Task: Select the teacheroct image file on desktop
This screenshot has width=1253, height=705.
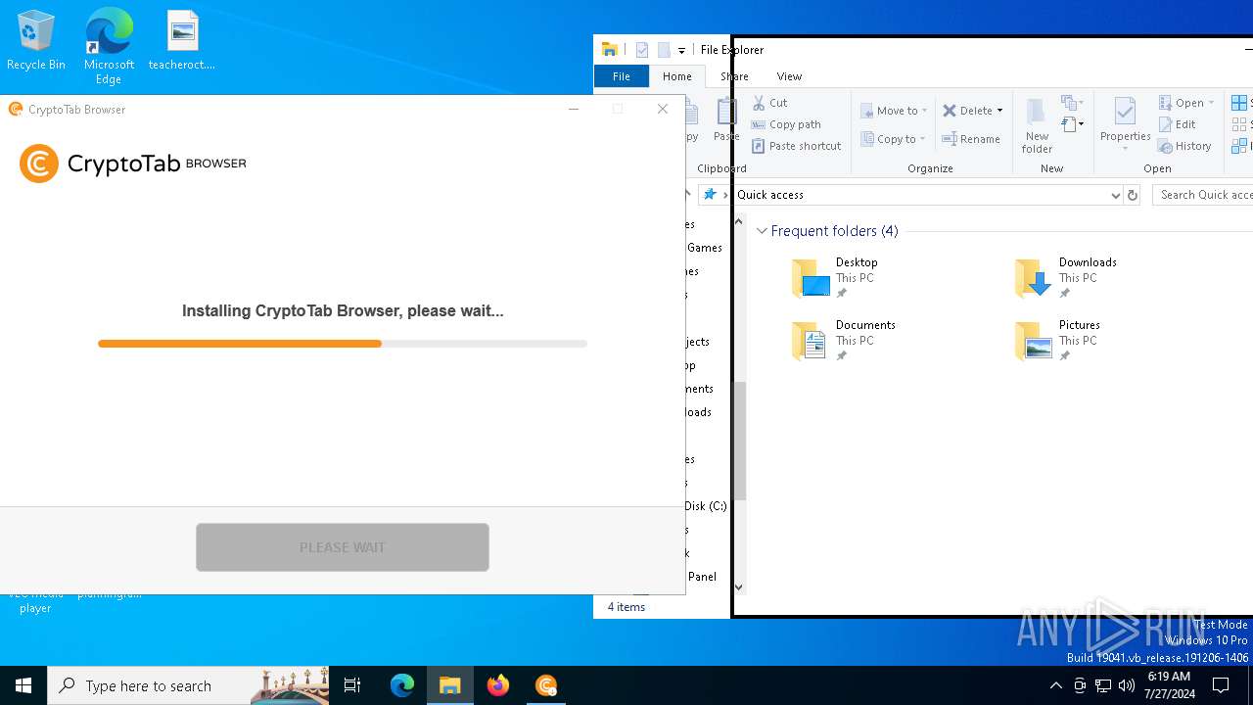Action: 182,41
